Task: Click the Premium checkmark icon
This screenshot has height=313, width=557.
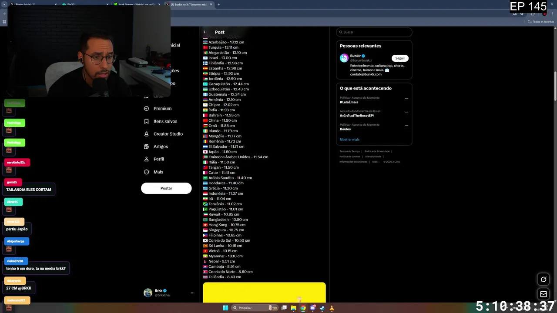Action: [147, 109]
